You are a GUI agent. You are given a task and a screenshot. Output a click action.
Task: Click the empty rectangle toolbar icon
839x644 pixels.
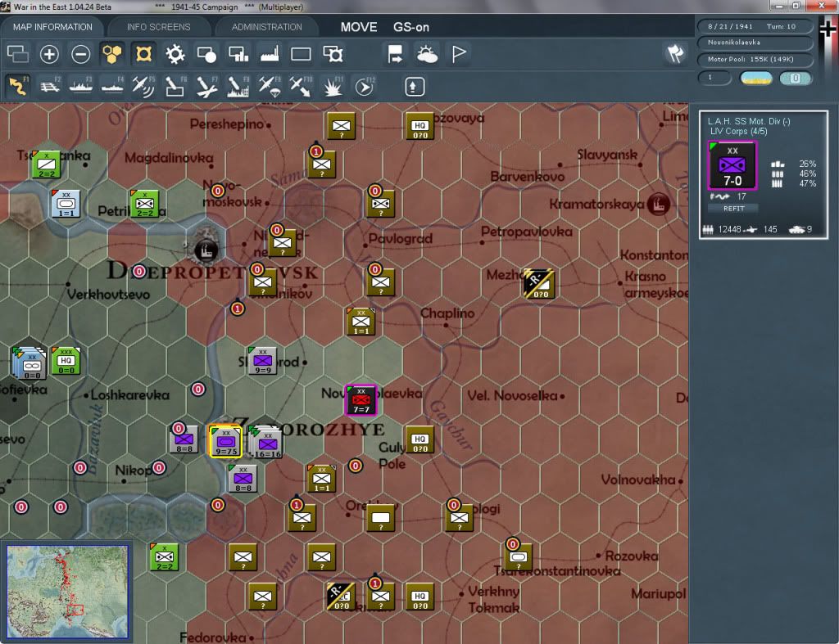301,54
